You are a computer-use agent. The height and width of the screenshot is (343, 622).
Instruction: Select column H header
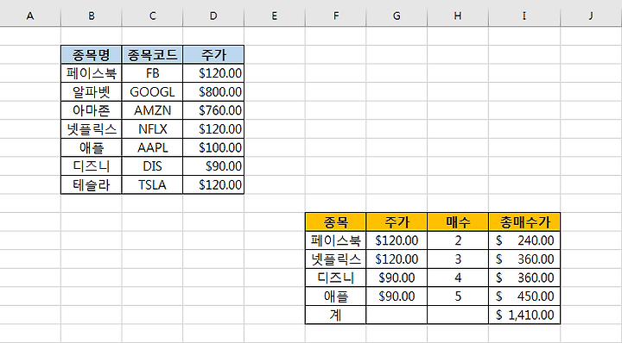coord(458,16)
